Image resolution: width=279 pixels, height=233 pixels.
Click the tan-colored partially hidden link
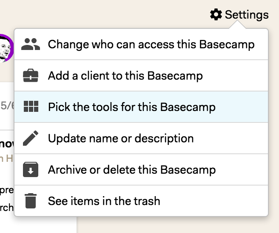6,158
